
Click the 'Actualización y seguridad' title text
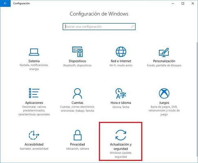121,146
